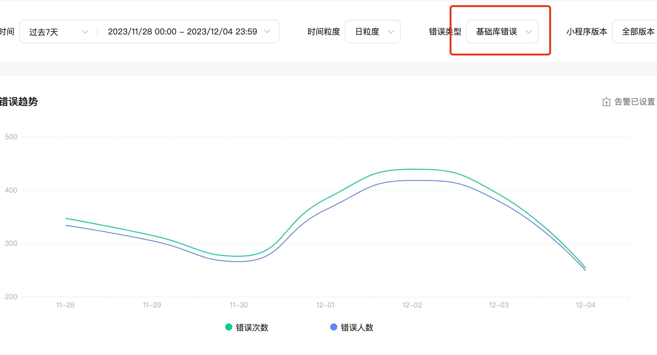Toggle 错误人数 series legend label
This screenshot has height=355, width=657.
click(x=357, y=328)
